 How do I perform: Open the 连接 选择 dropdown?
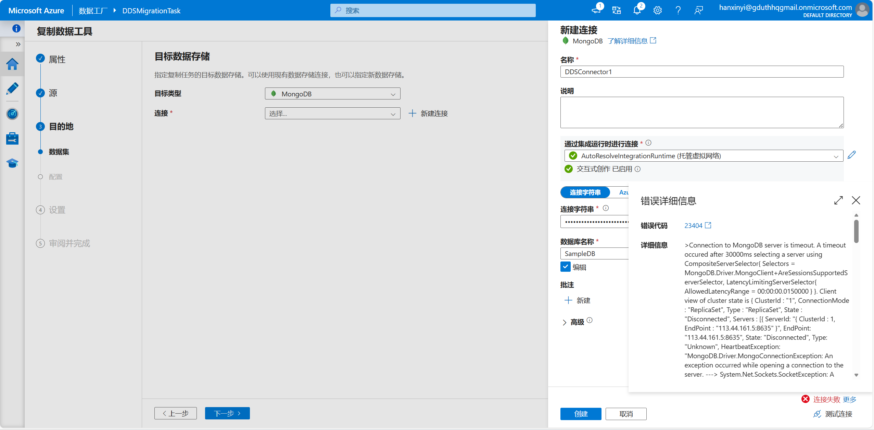[x=332, y=113]
